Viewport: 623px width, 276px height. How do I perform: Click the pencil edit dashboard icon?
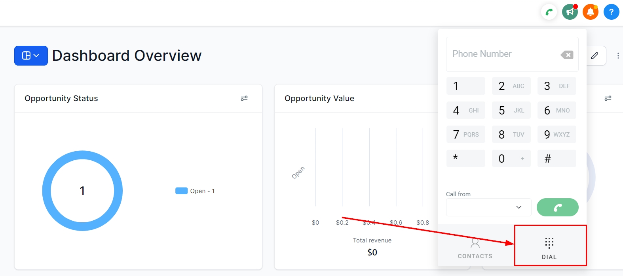coord(595,56)
